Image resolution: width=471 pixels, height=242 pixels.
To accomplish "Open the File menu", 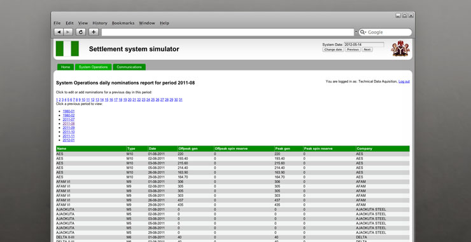I will (x=57, y=23).
